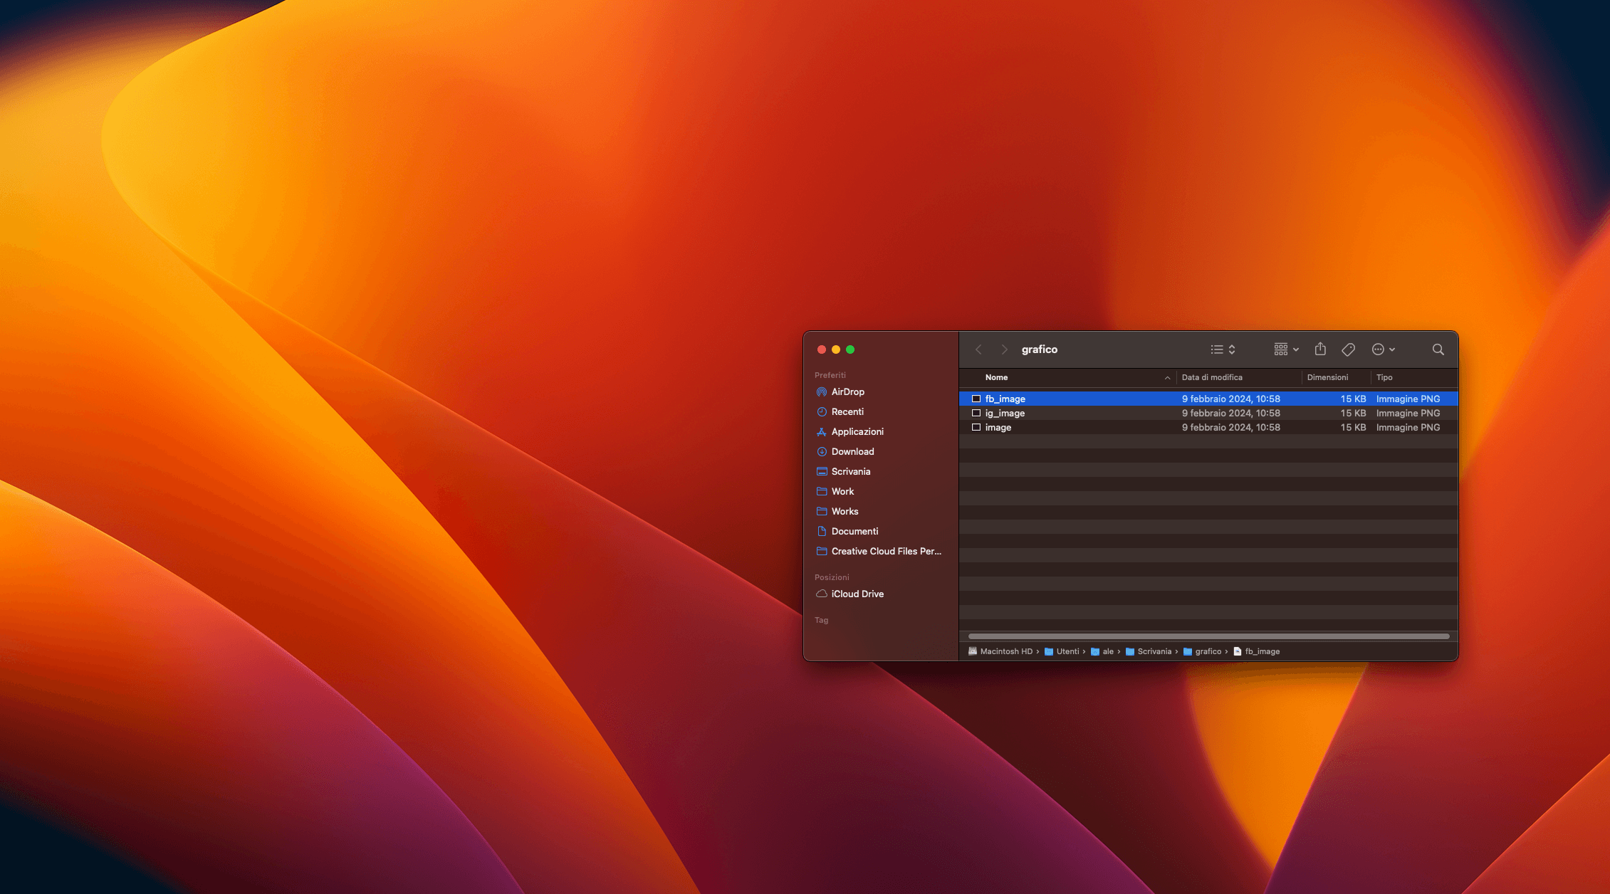Screen dimensions: 1610x894
Task: Click the back navigation arrow
Action: tap(978, 349)
